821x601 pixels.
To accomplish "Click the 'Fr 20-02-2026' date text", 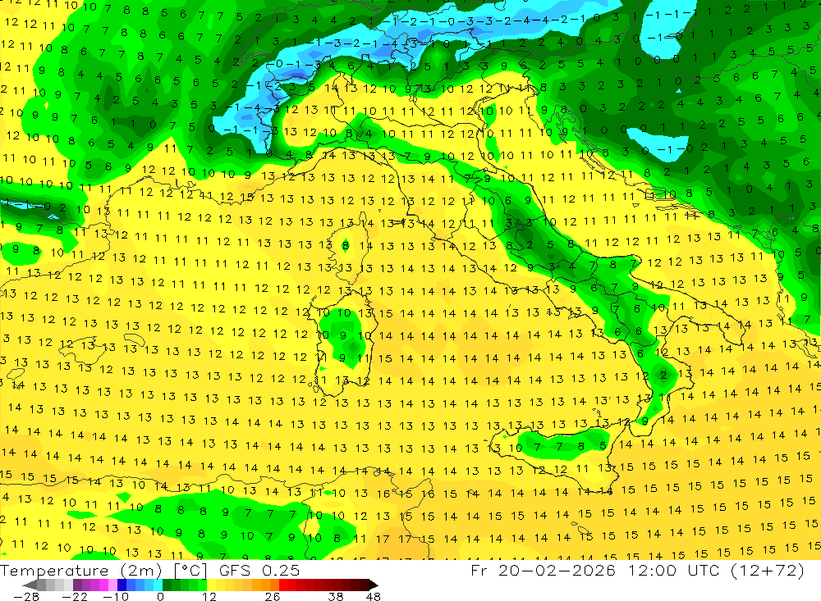I will [x=543, y=570].
